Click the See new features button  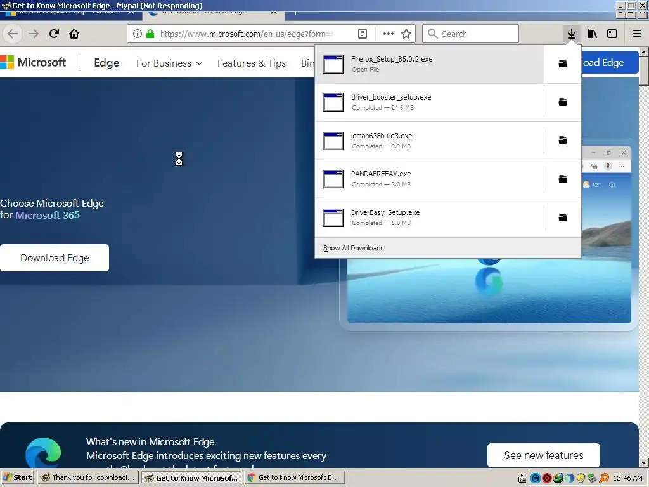point(543,455)
